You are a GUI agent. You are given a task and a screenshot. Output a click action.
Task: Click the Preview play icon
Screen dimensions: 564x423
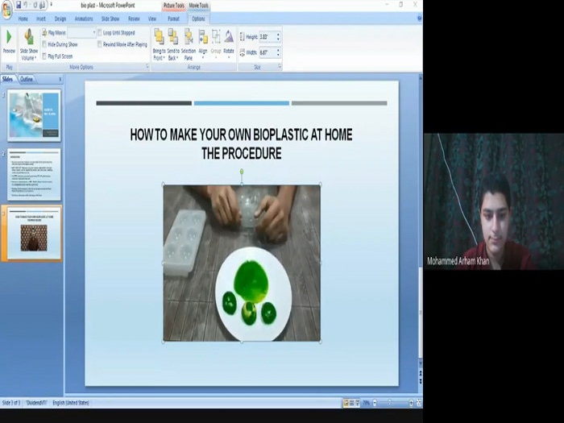[9, 37]
